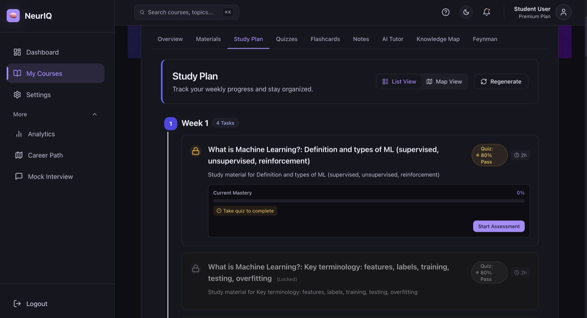Open notifications bell icon
Screen dimensions: 587x318
point(486,12)
